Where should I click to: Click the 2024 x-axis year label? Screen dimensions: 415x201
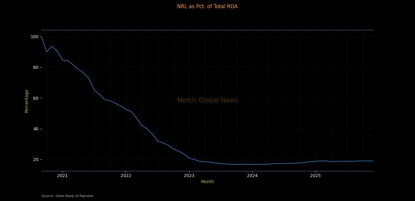(252, 175)
